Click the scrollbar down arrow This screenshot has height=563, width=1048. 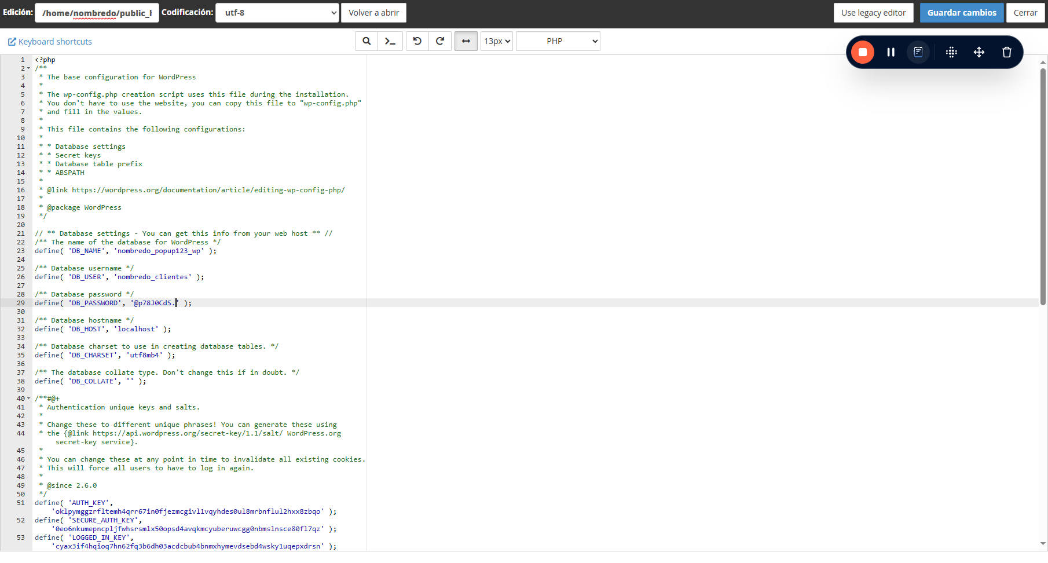pos(1043,544)
